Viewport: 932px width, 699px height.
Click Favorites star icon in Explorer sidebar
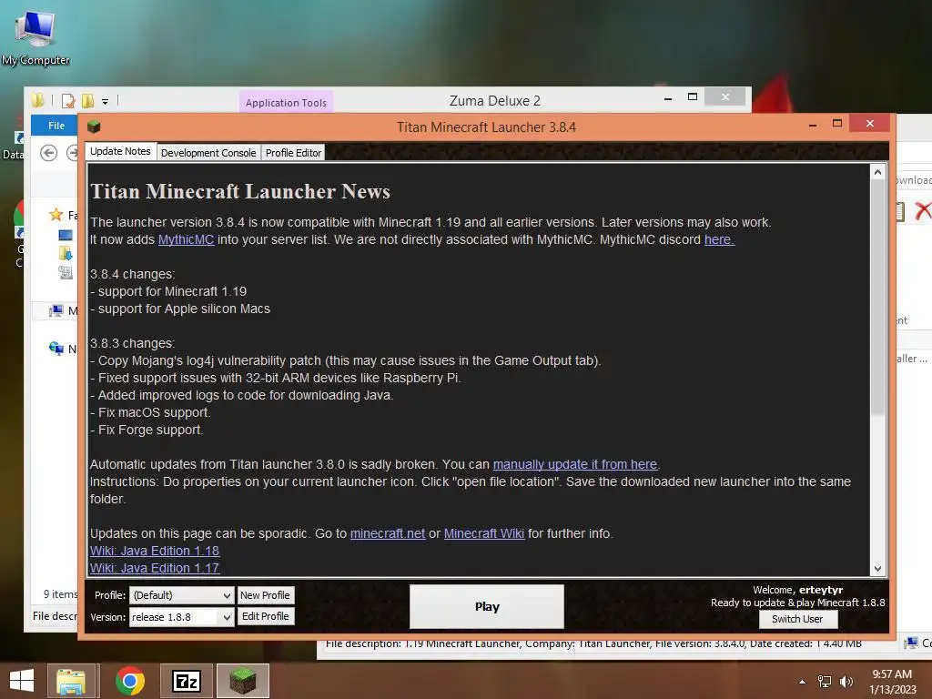tap(56, 215)
